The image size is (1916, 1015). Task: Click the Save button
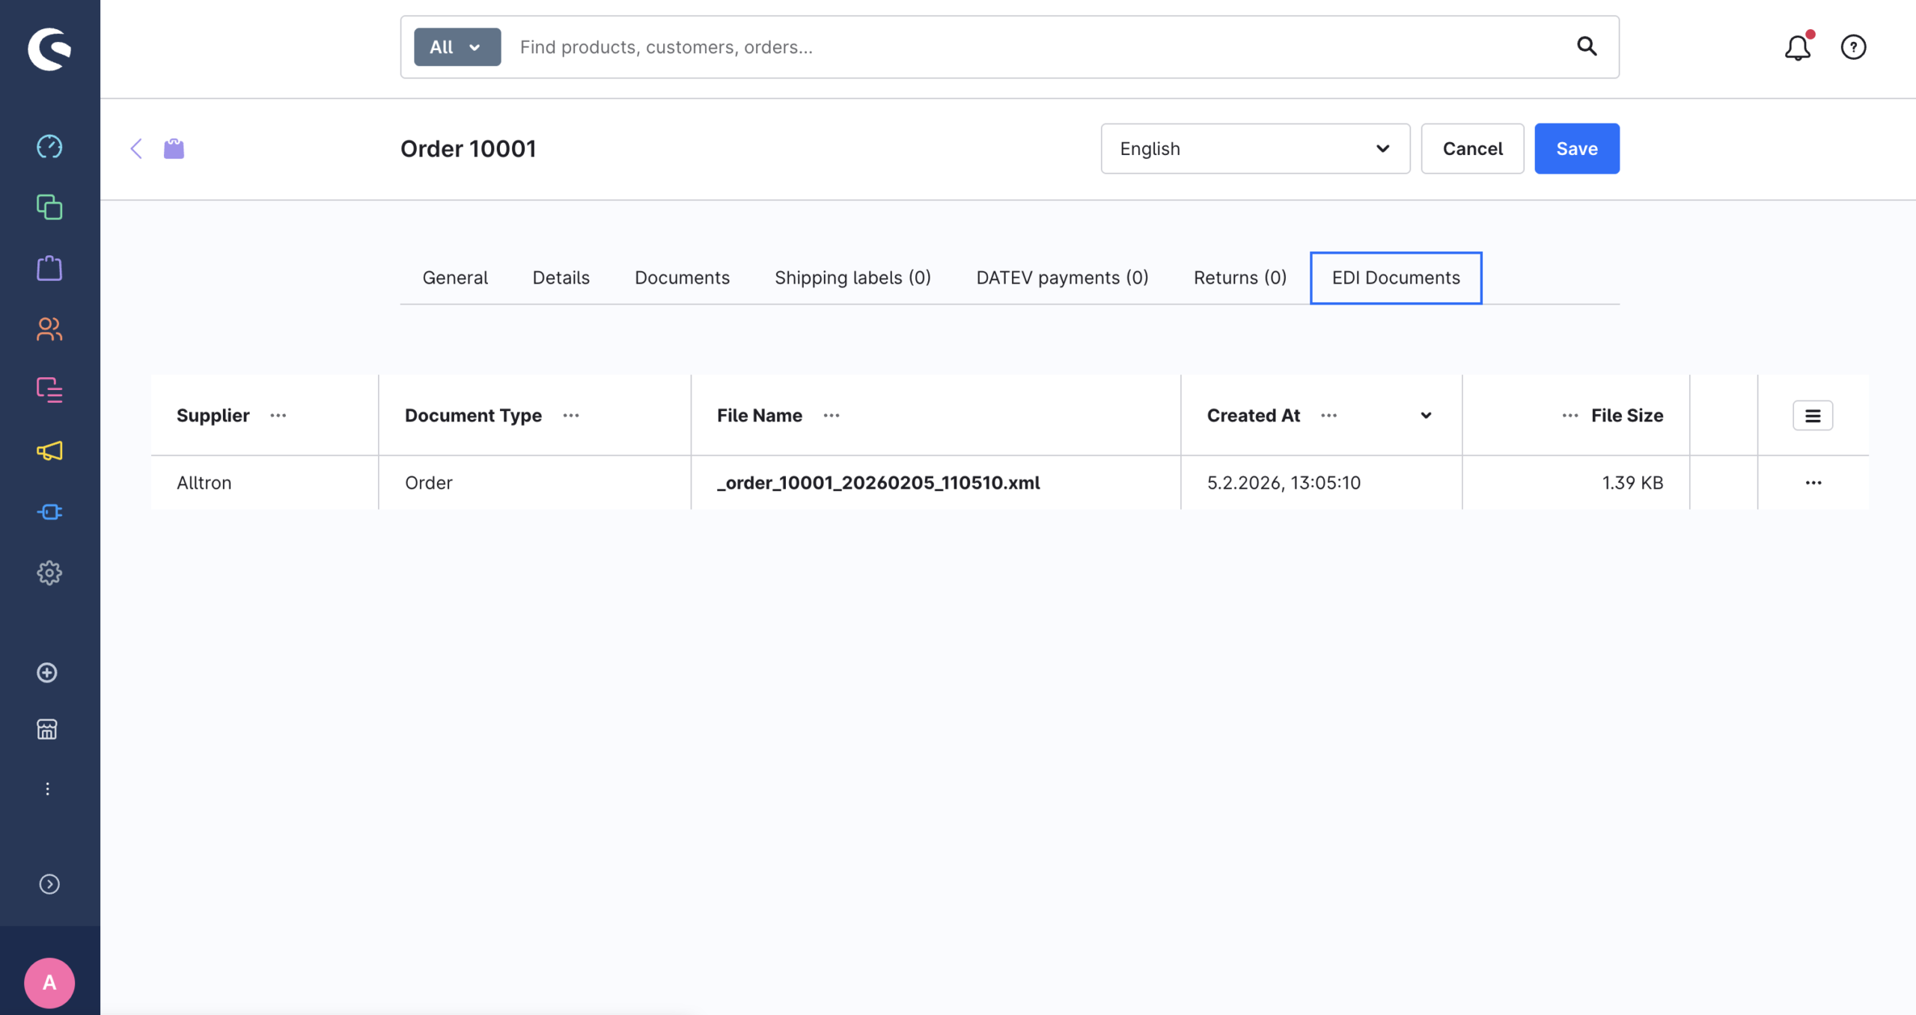[1576, 148]
